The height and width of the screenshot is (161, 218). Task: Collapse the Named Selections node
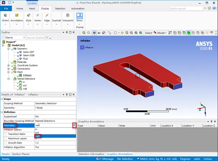click(x=9, y=79)
